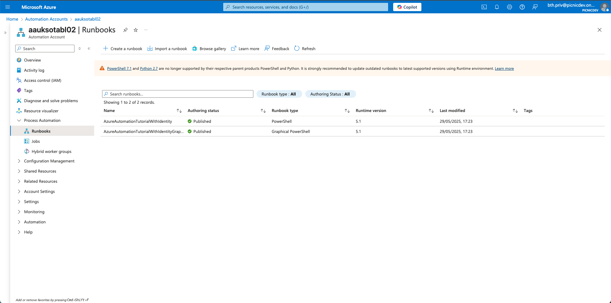
Task: Click the plus icon for Create a runbook
Action: tap(106, 48)
